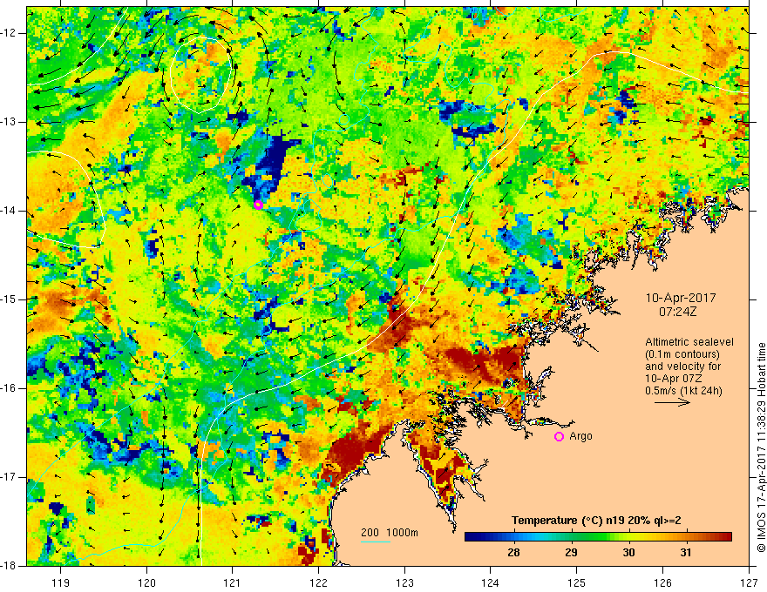
Task: Click latitude label -18 on the axis
Action: click(x=9, y=566)
